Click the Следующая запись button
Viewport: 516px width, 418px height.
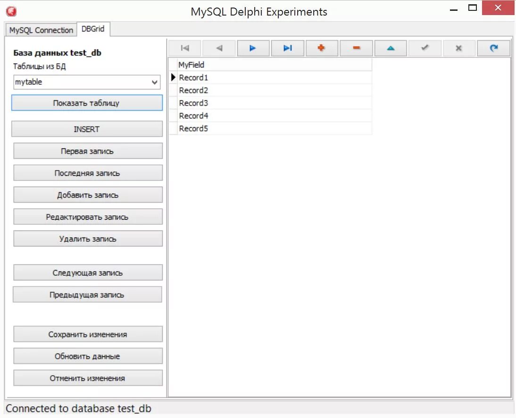coord(88,273)
